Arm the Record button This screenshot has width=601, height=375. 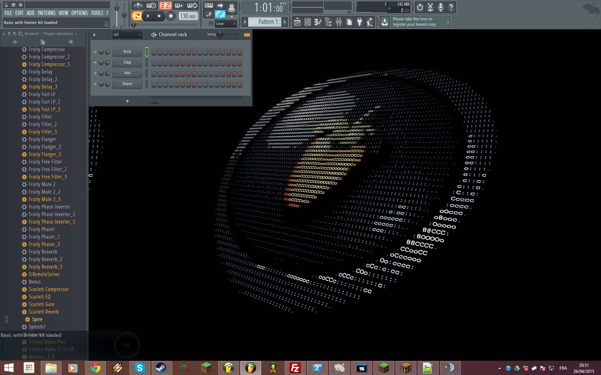(171, 16)
